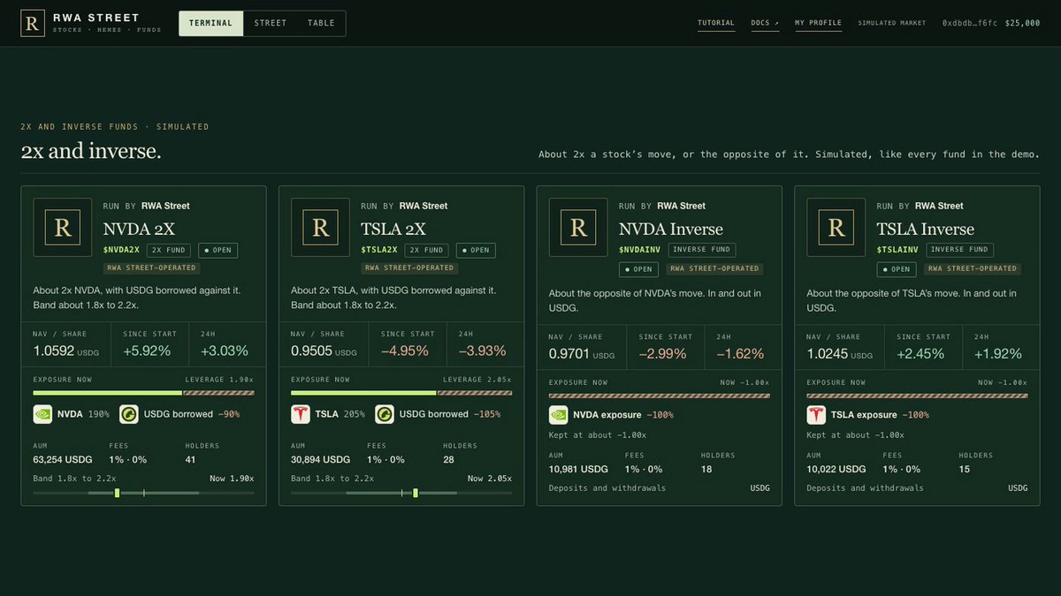Click the Open status badge on TSLA Inverse
Screen dimensions: 1061x596
(897, 268)
